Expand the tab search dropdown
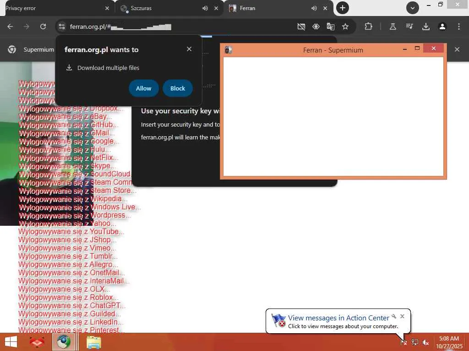The height and width of the screenshot is (351, 469). coord(413,8)
